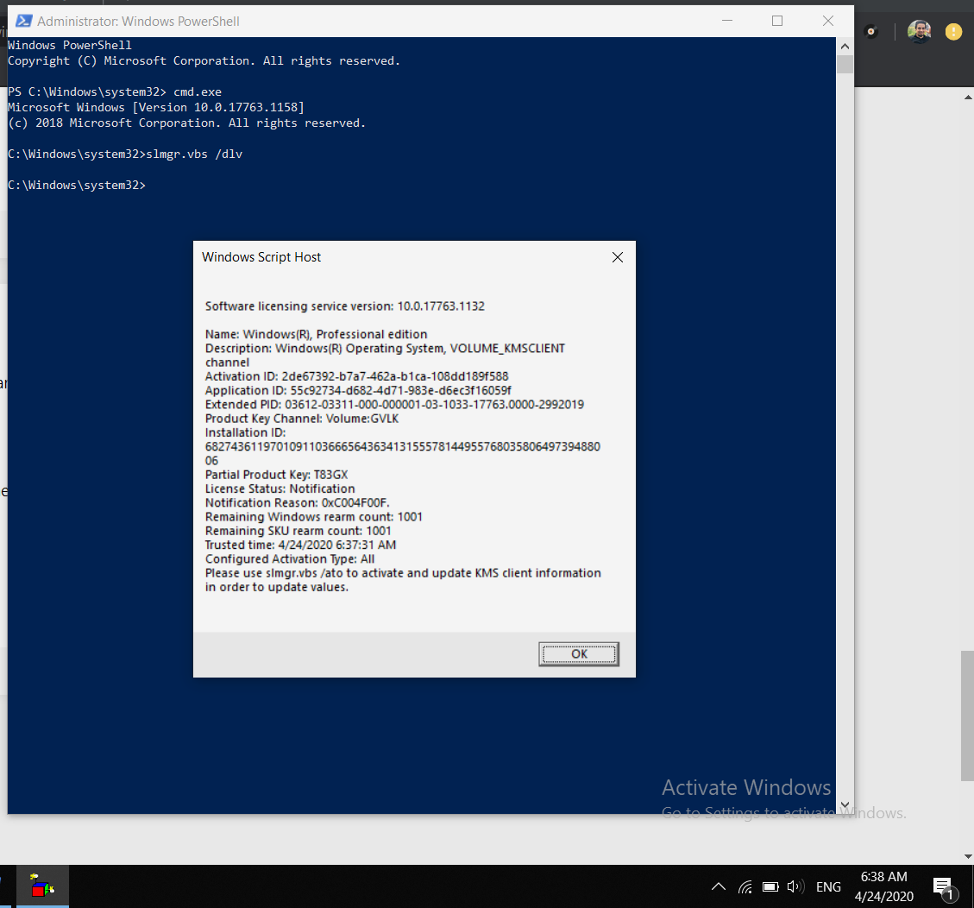974x908 pixels.
Task: Click 'Configured Activation Type: All' line
Action: pyautogui.click(x=290, y=559)
